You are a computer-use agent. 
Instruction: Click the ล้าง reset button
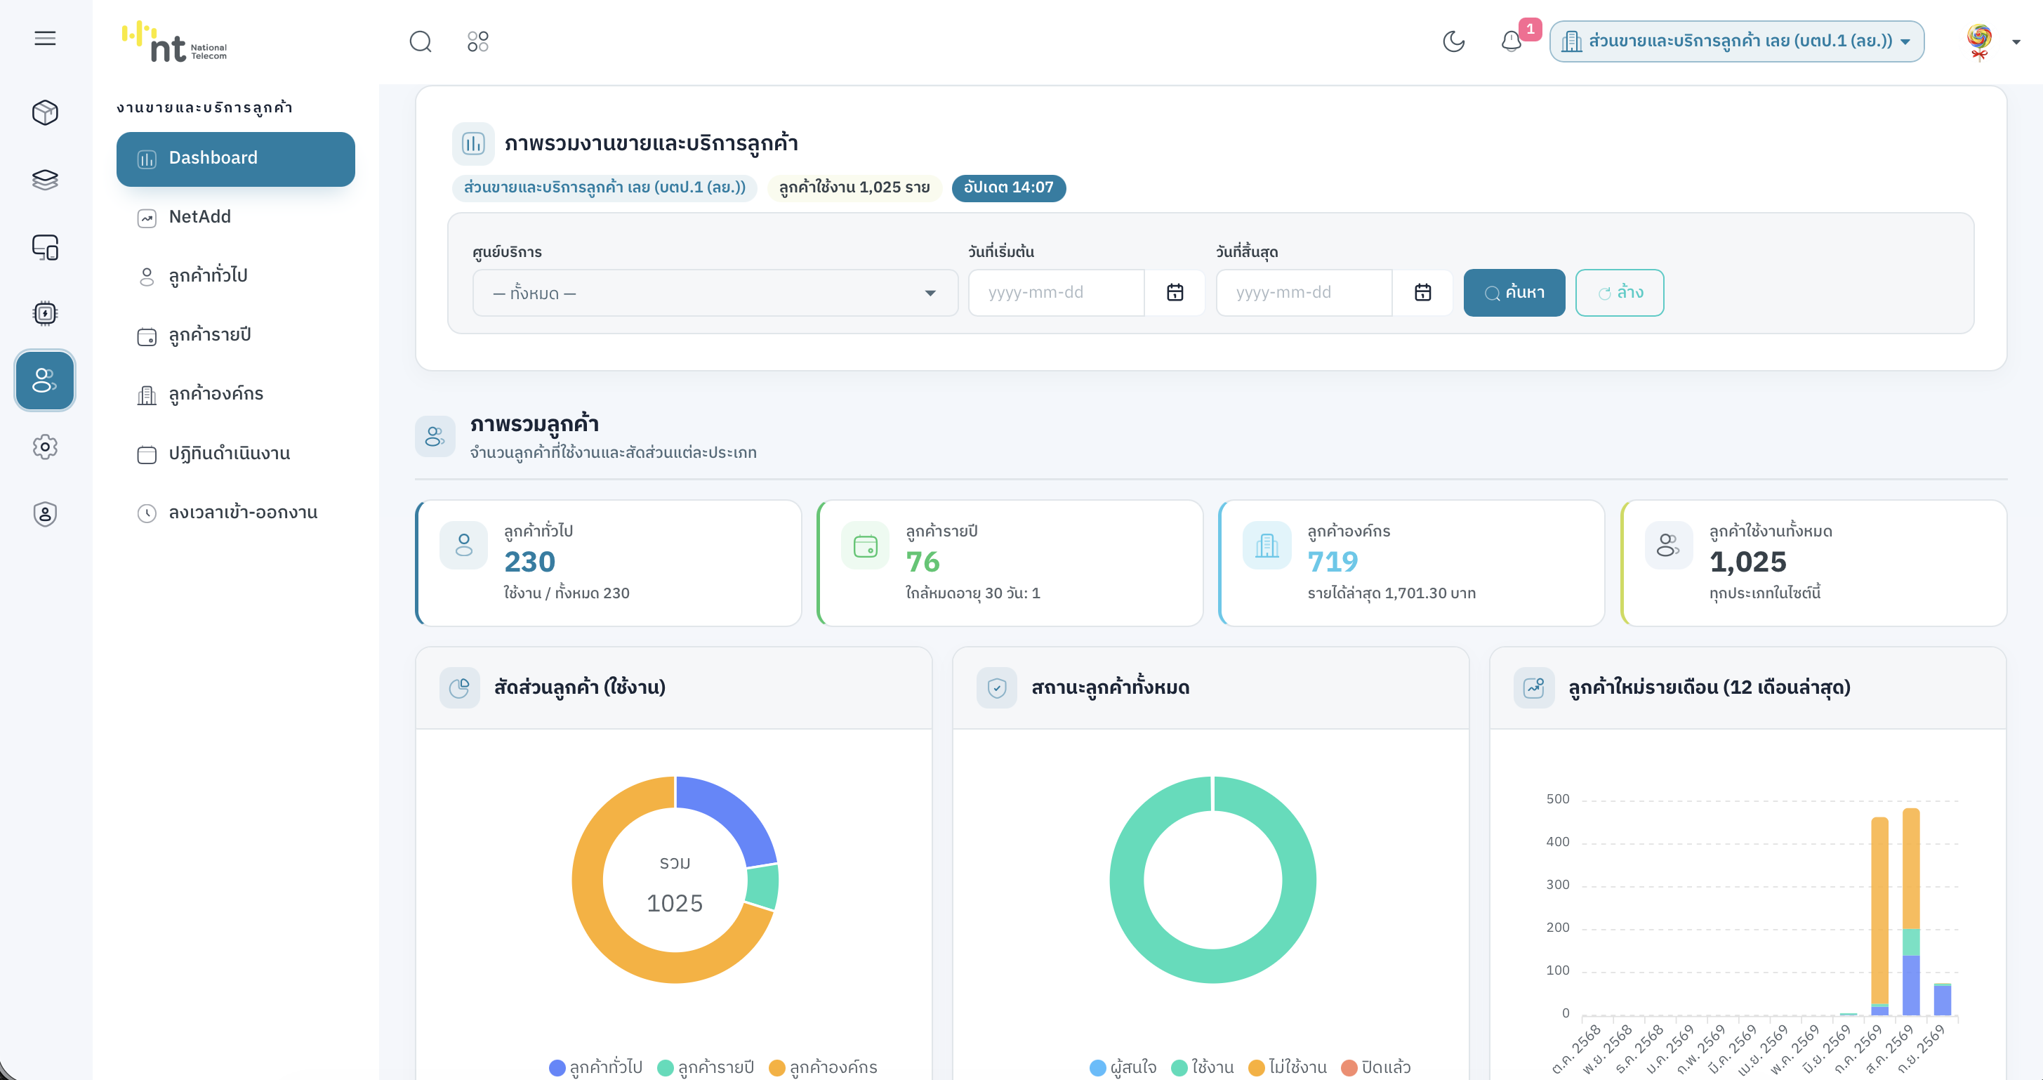1620,293
